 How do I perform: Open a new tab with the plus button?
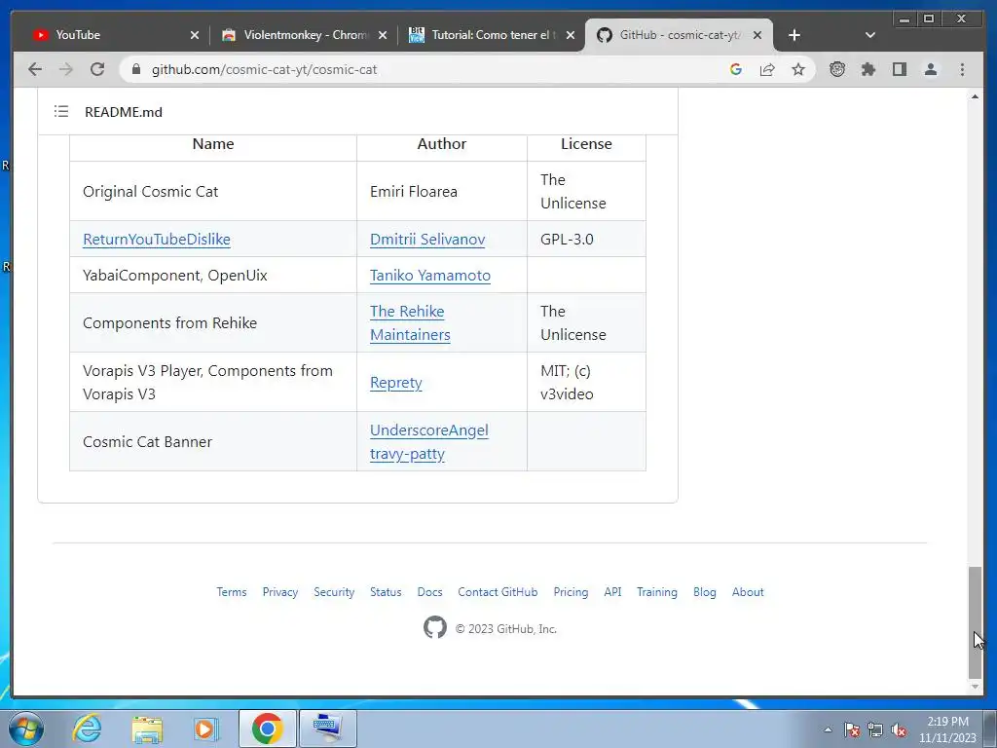coord(794,35)
